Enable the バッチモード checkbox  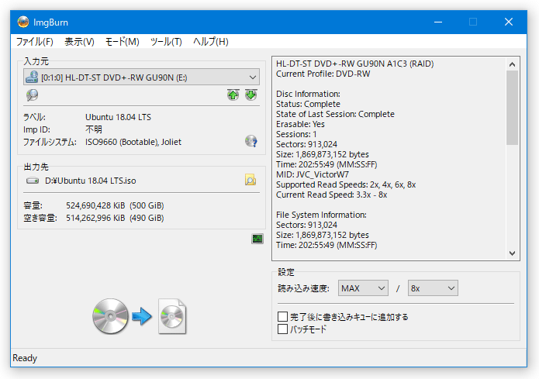point(282,329)
